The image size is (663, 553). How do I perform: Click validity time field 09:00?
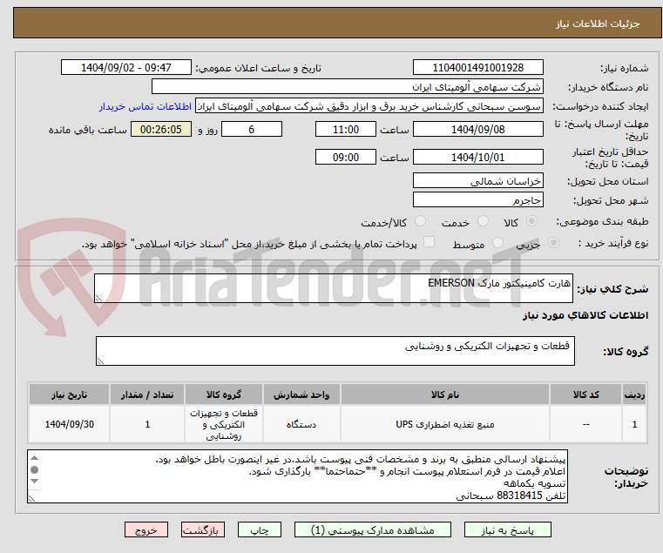(x=346, y=158)
